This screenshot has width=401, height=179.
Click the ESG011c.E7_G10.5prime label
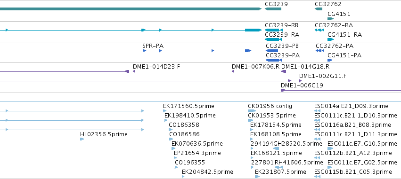click(362, 144)
